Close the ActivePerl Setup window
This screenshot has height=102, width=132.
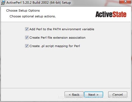pos(125,2)
